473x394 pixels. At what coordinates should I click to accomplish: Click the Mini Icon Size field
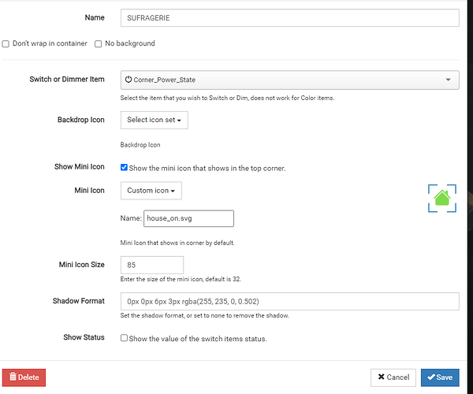click(152, 266)
